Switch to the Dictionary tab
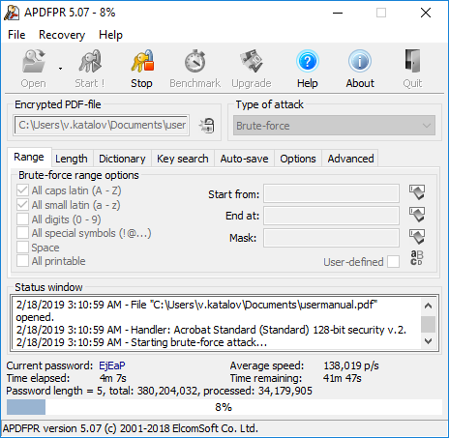The height and width of the screenshot is (438, 449). (122, 159)
